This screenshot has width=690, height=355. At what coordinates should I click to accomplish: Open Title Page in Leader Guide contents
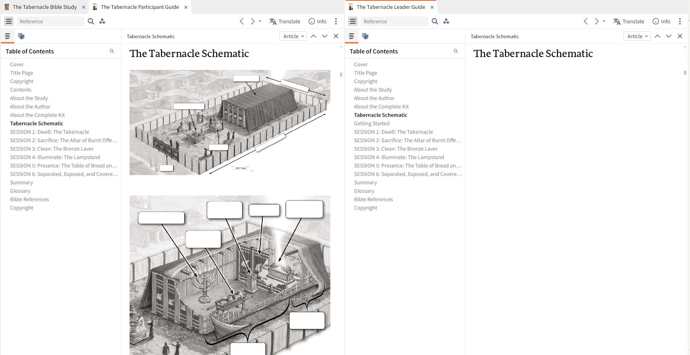click(x=365, y=73)
